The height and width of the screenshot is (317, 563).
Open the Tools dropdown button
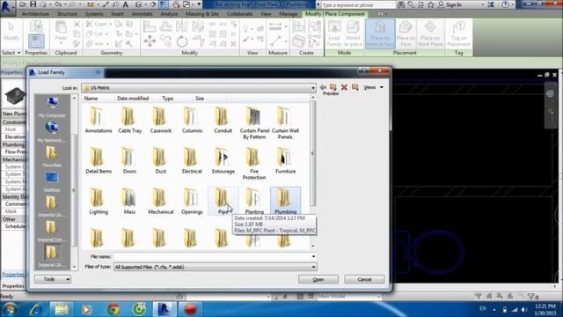[x=53, y=279]
